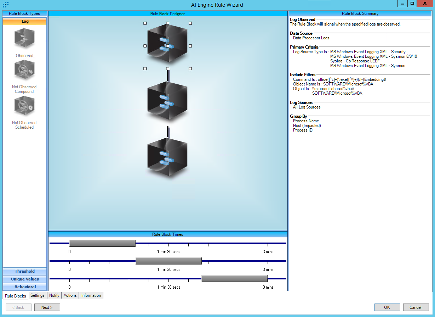The width and height of the screenshot is (435, 317).
Task: Select the Observed log rule block icon
Action: (24, 39)
